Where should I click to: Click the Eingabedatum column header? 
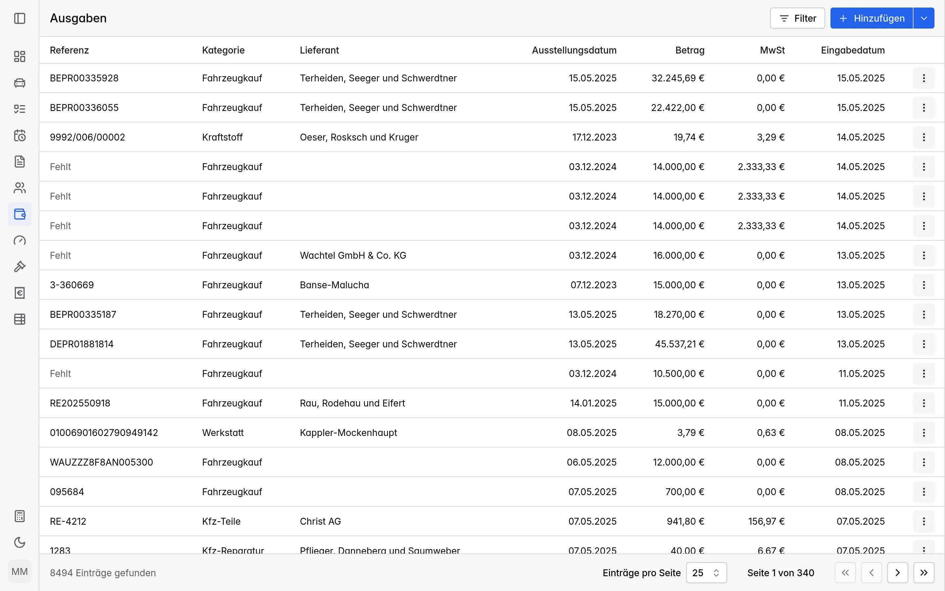(x=853, y=51)
